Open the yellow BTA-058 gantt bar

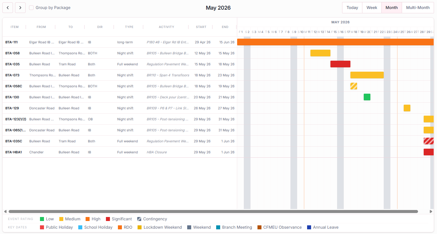320,53
